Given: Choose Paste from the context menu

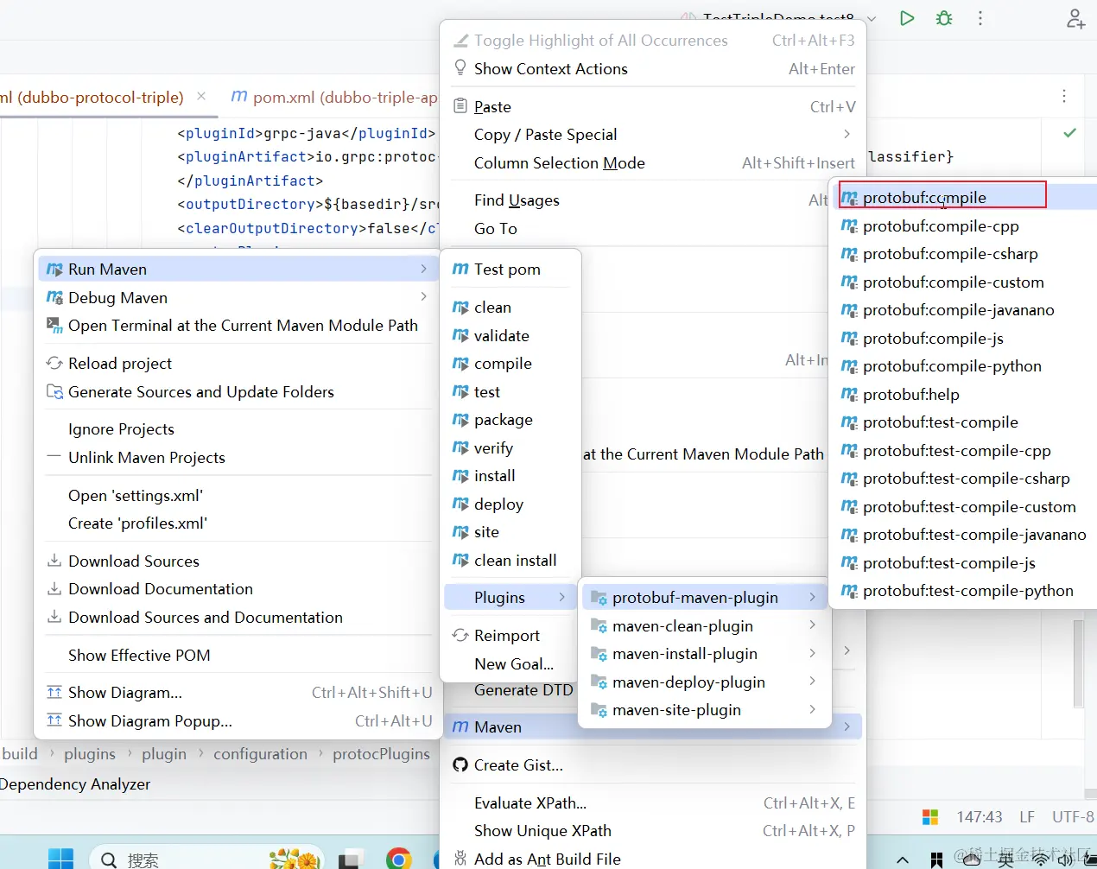Looking at the screenshot, I should pos(654,107).
